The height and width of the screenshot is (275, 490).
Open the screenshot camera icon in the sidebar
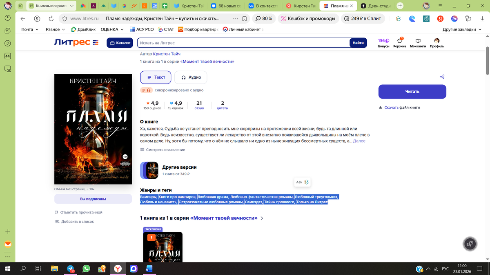tap(8, 69)
